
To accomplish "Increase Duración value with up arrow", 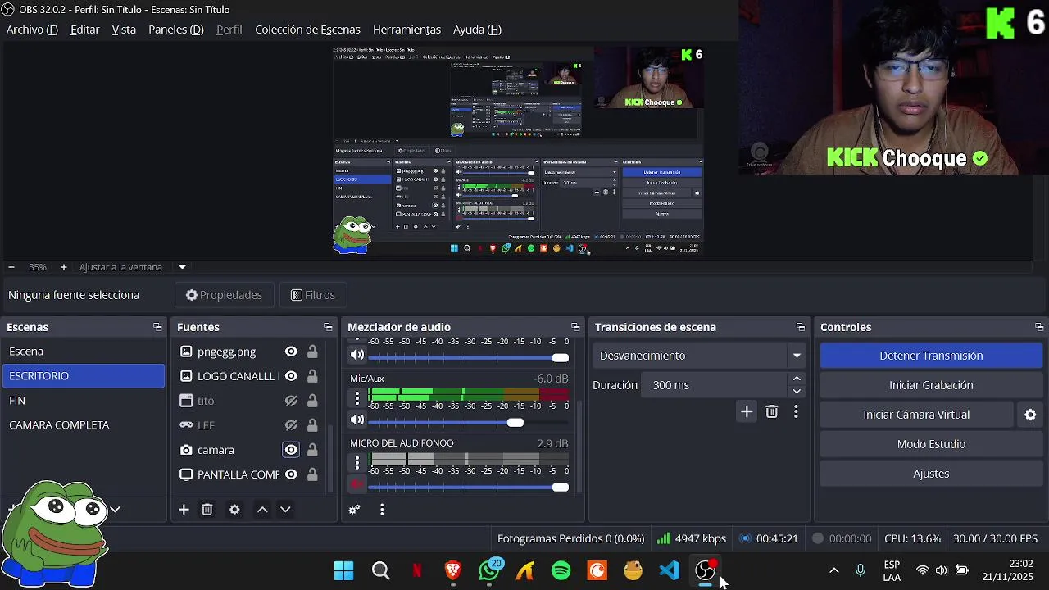I will [797, 379].
